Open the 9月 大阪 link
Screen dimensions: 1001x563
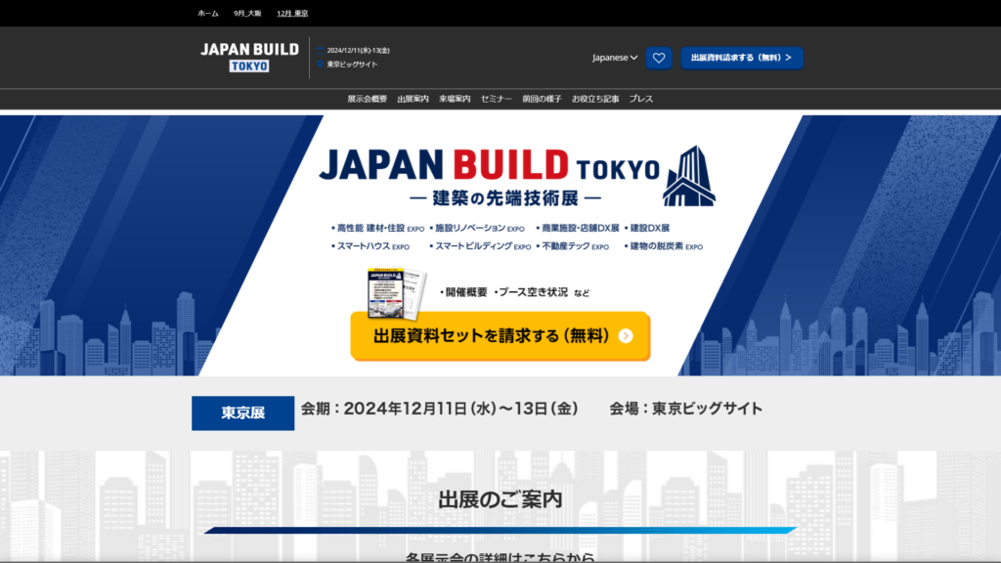[247, 14]
